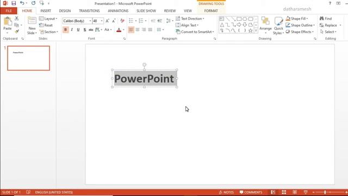Click the Paste clipboard icon

[8, 22]
